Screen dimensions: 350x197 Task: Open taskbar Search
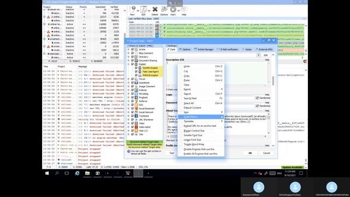(57, 173)
